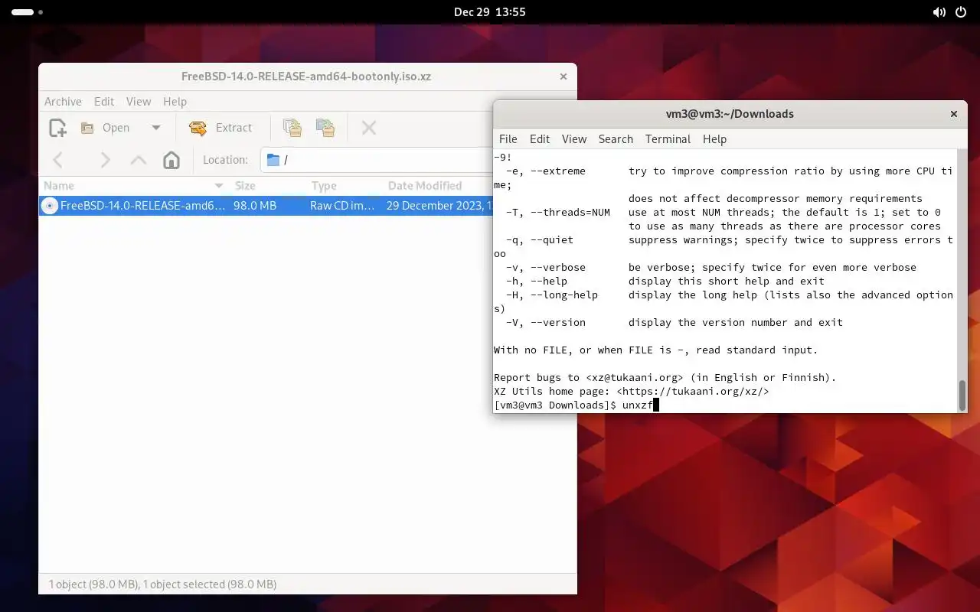Go up one level with up arrow
The image size is (980, 612).
click(x=139, y=160)
